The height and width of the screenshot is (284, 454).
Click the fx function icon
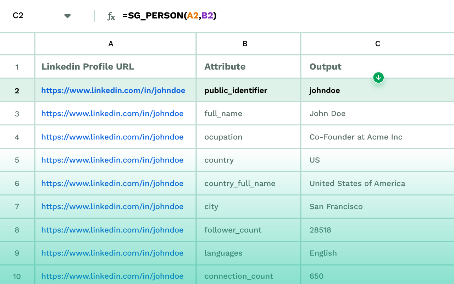[x=111, y=16]
